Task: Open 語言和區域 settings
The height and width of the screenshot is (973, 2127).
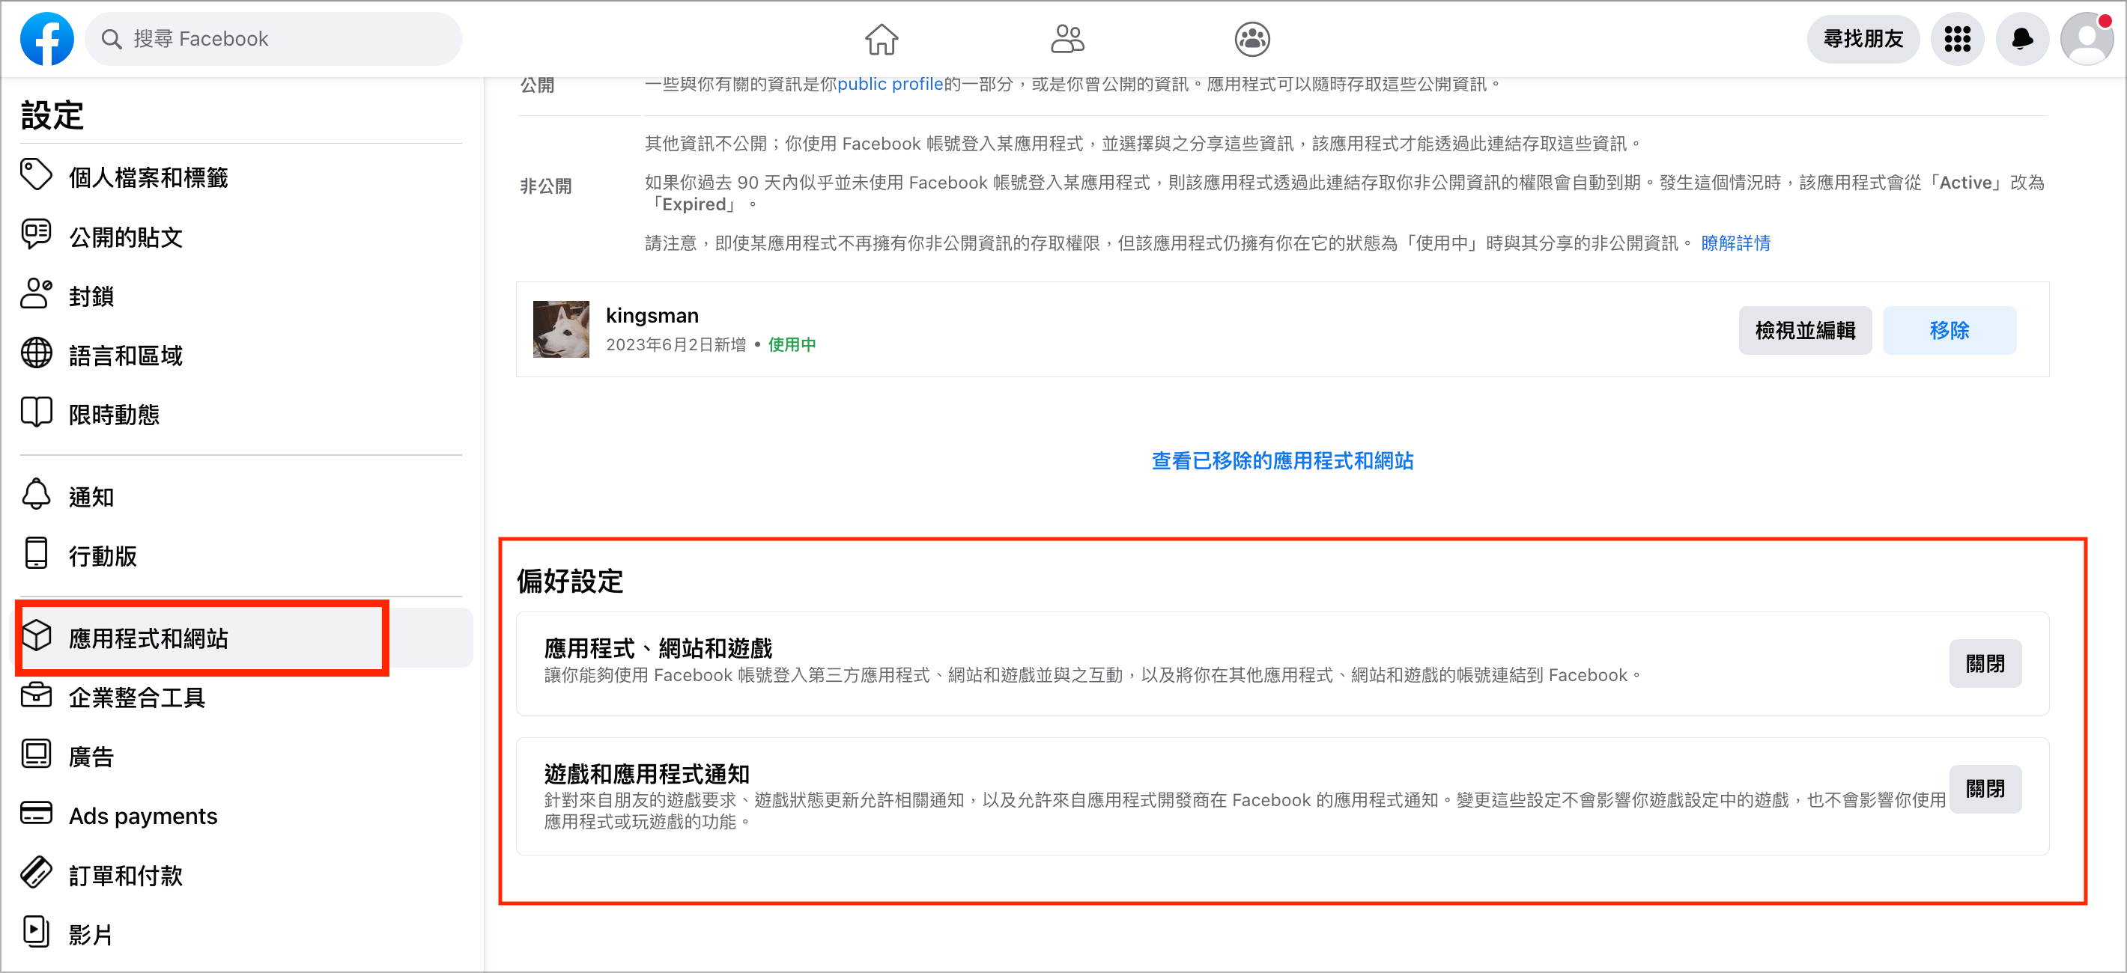Action: click(241, 355)
